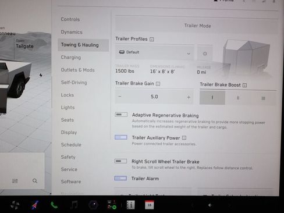Toggle Adaptive Regenerative Braking
This screenshot has width=284, height=213.
121,115
